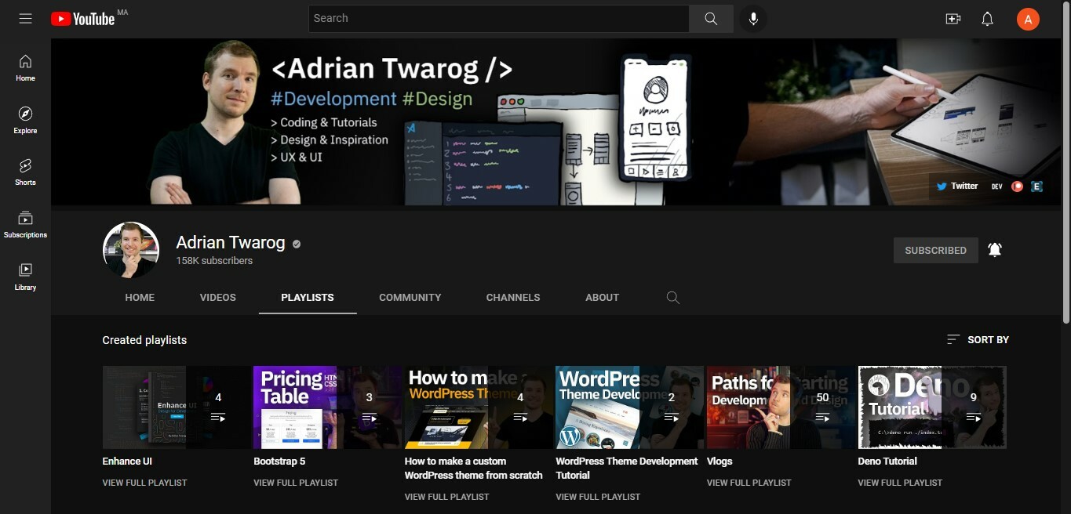Click the notification bell next to Subscribed
The width and height of the screenshot is (1071, 514).
994,249
